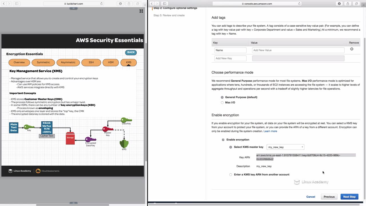Open the Asymmetric tab in the slide
Image resolution: width=366 pixels, height=206 pixels.
click(x=68, y=62)
